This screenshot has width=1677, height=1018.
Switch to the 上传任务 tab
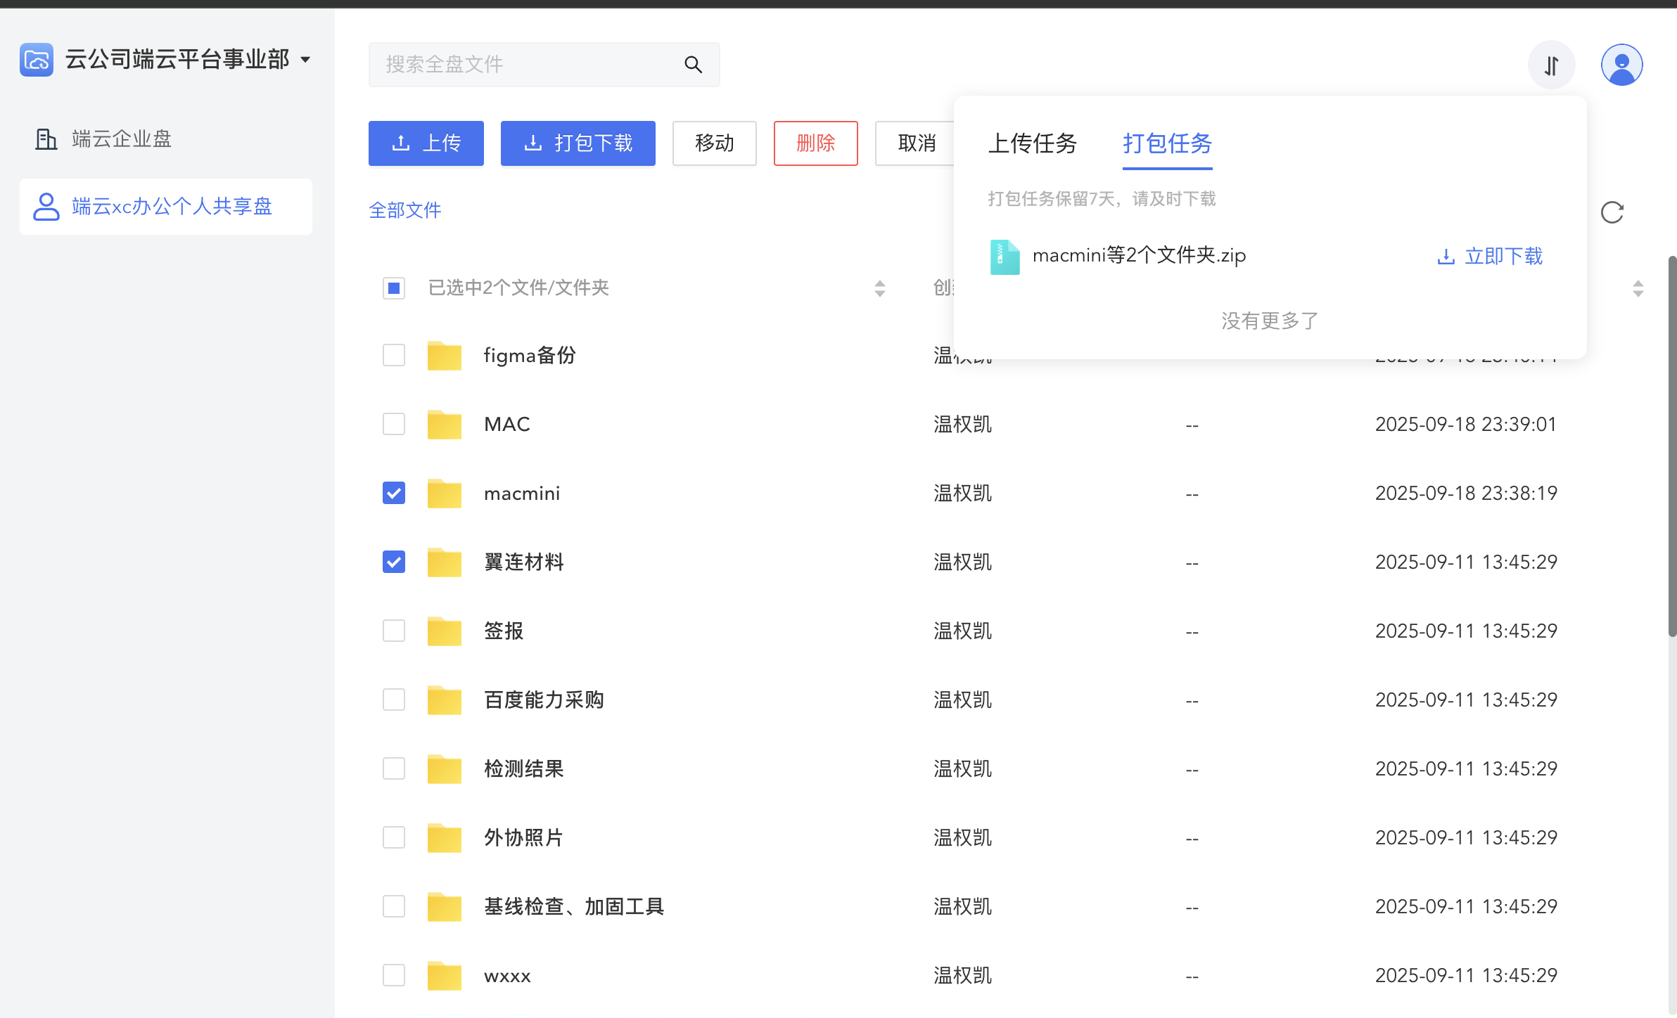click(x=1032, y=143)
